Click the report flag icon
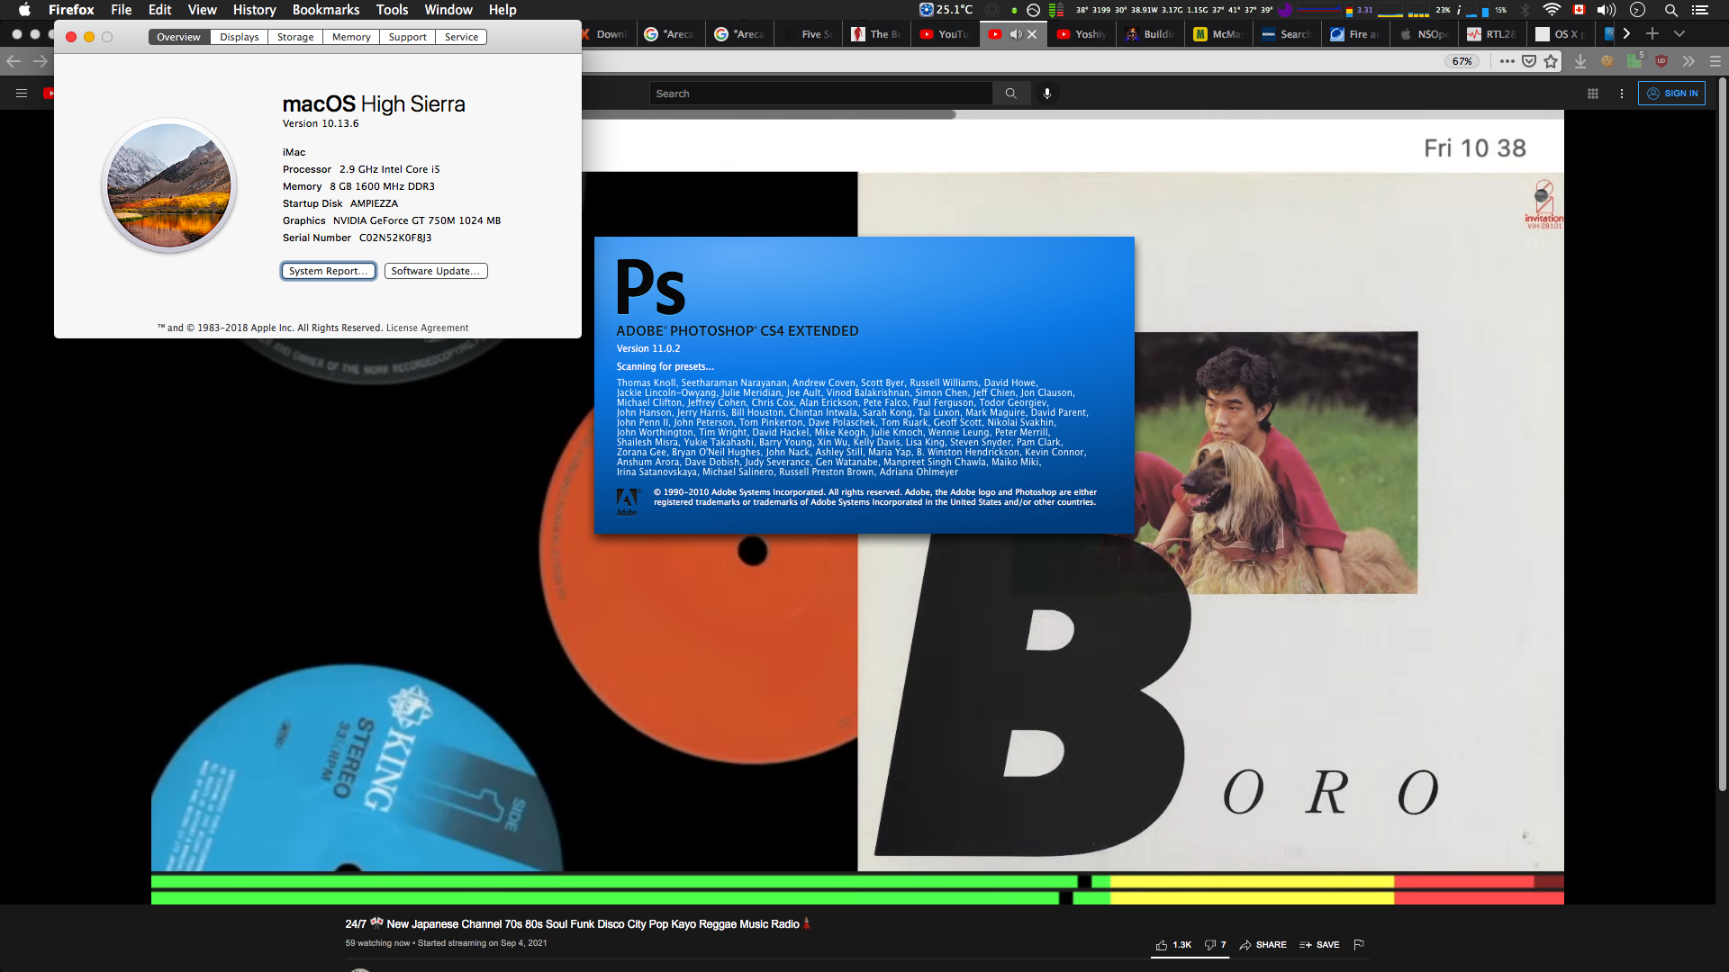This screenshot has width=1729, height=972. tap(1359, 945)
